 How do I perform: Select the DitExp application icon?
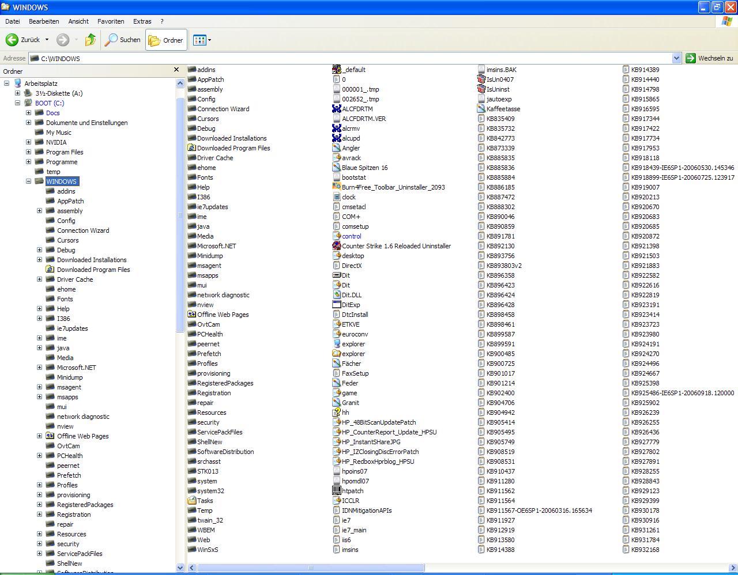337,305
